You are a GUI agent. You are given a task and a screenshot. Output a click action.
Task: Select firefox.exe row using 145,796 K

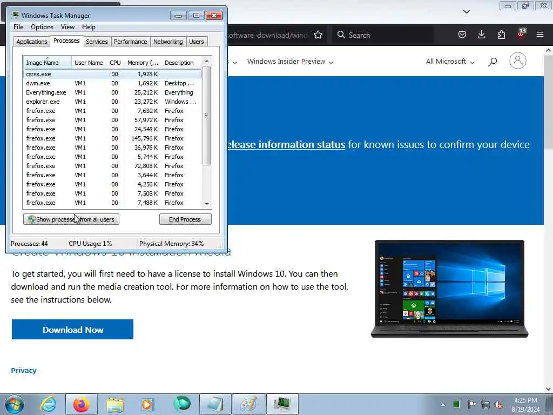point(112,138)
